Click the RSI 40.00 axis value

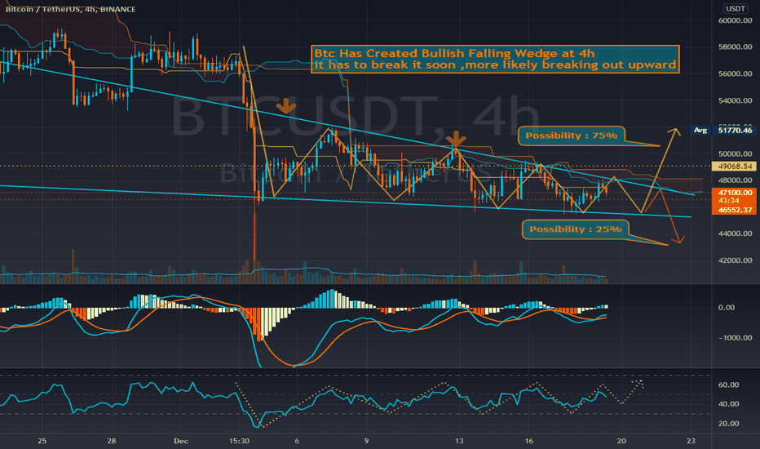click(728, 404)
